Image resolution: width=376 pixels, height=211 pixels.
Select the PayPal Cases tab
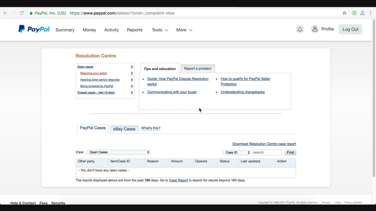click(x=93, y=128)
